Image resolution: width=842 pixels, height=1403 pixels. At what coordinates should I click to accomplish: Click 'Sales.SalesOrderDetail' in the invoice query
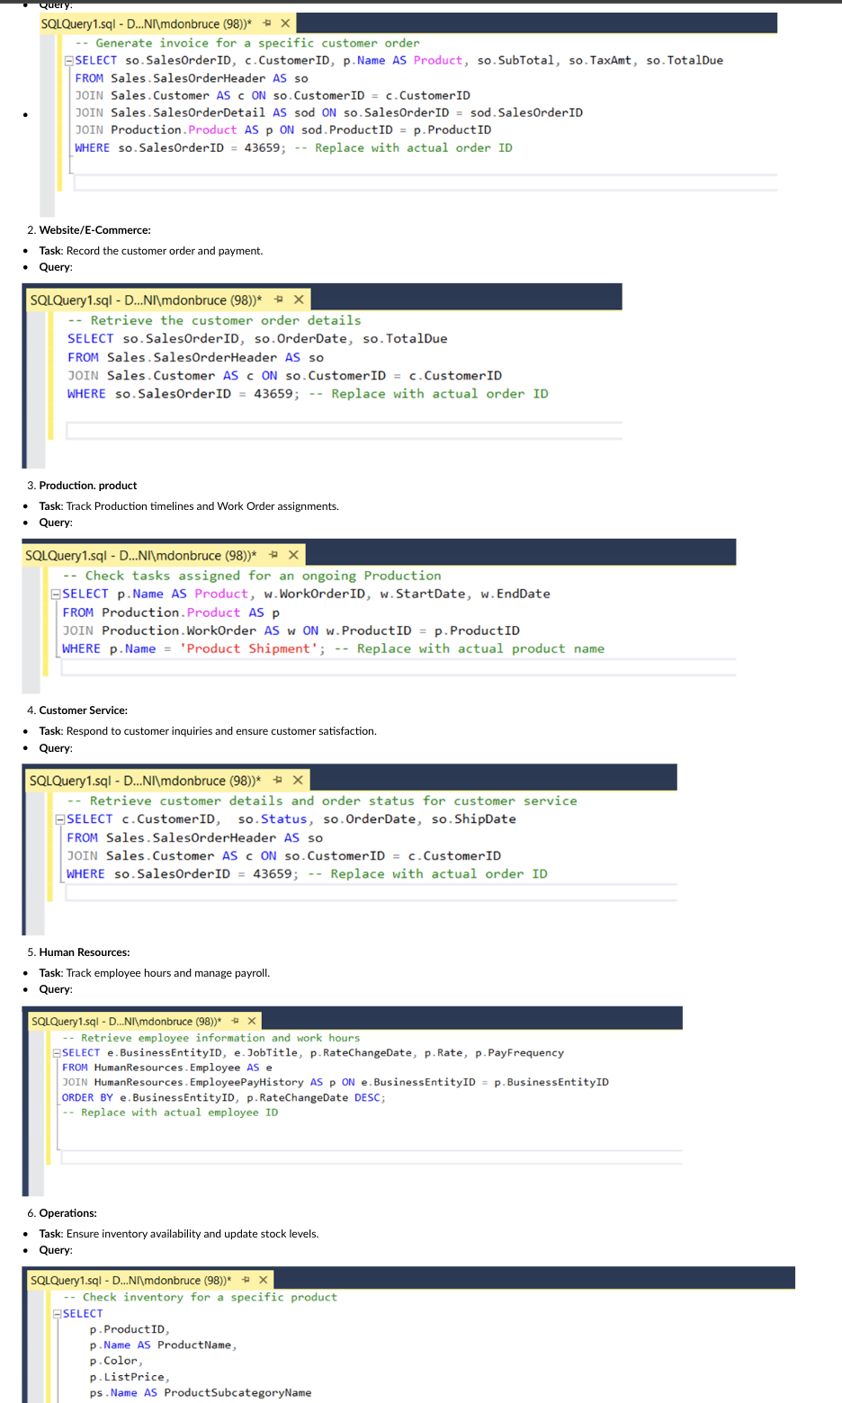click(x=188, y=112)
